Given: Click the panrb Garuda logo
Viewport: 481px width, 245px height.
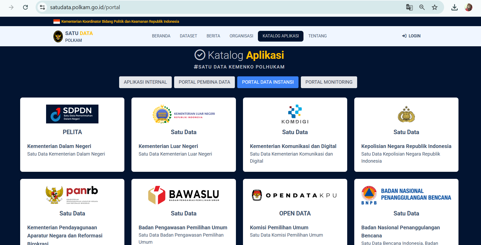Looking at the screenshot, I should [x=72, y=195].
